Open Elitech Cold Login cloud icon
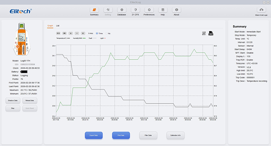 (261, 10)
